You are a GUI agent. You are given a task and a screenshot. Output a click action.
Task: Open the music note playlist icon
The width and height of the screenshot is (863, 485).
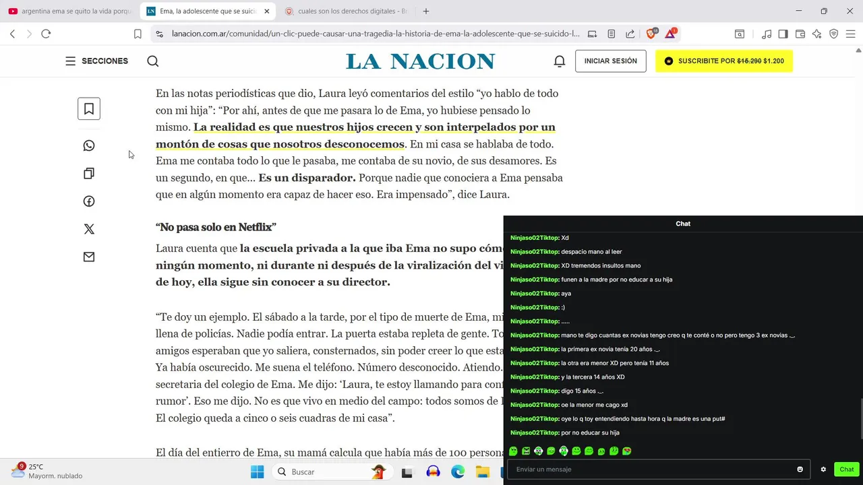tap(767, 34)
